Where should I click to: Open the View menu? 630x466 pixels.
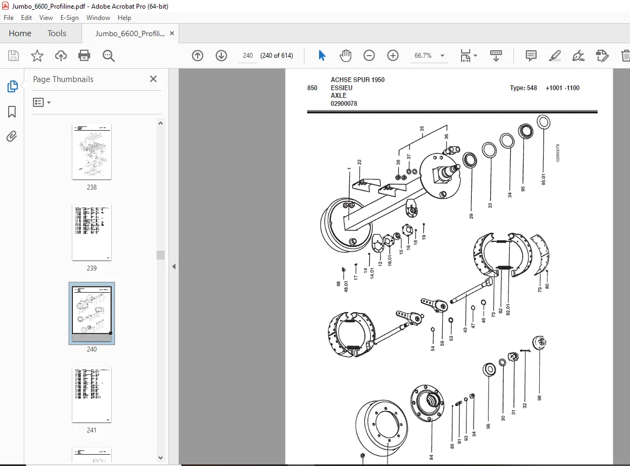(46, 18)
